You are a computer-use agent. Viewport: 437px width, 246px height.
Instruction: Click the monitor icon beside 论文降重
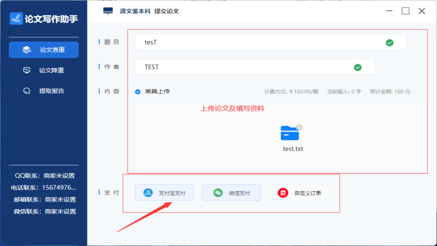pos(27,70)
